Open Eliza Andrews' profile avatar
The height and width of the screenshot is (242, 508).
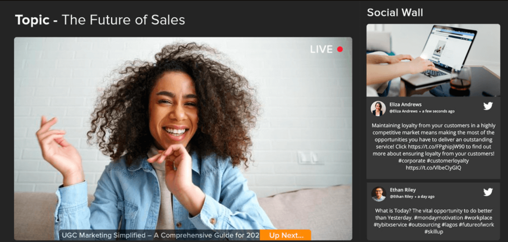378,108
